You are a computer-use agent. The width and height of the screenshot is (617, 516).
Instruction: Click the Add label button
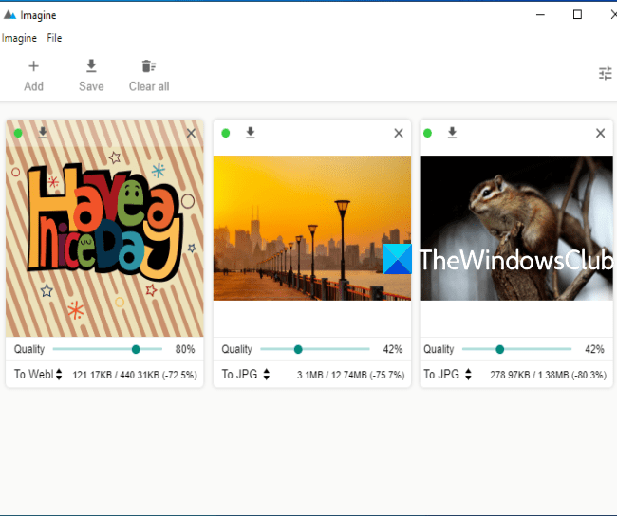coord(34,86)
